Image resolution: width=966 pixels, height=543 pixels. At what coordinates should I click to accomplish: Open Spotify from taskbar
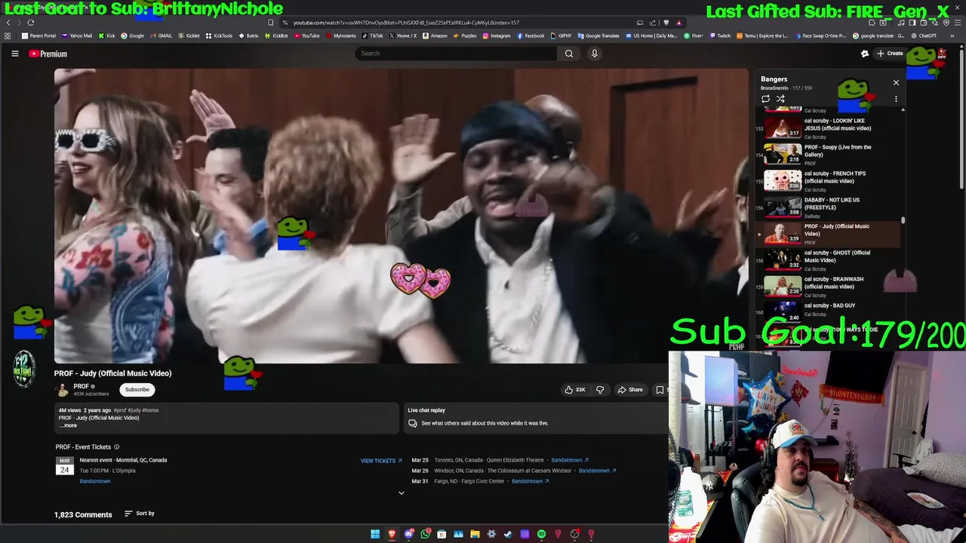tap(541, 534)
